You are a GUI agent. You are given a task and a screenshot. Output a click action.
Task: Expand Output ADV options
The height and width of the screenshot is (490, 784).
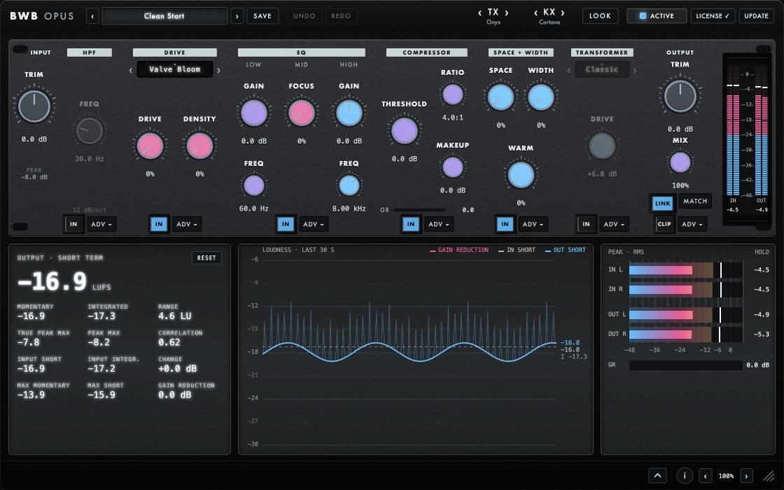click(x=692, y=224)
